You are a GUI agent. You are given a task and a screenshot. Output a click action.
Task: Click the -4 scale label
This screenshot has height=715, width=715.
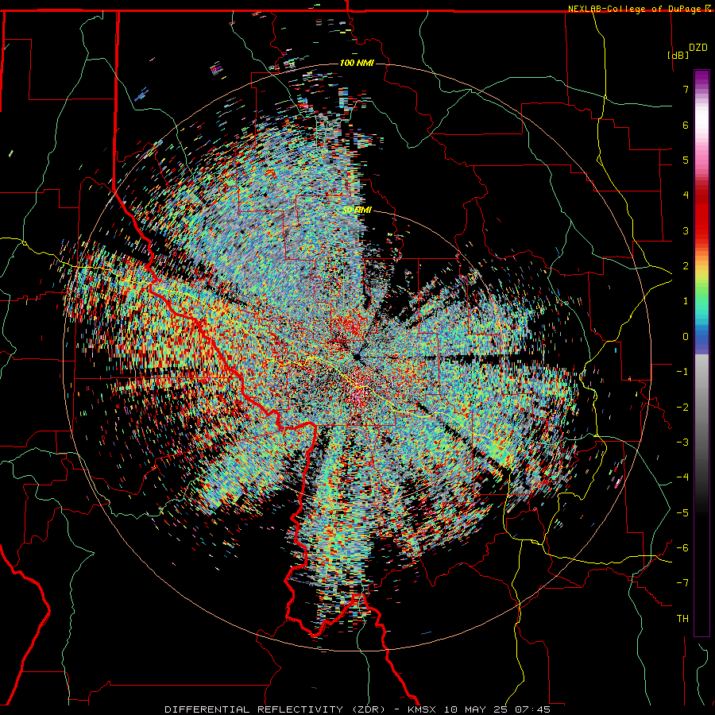click(x=682, y=477)
